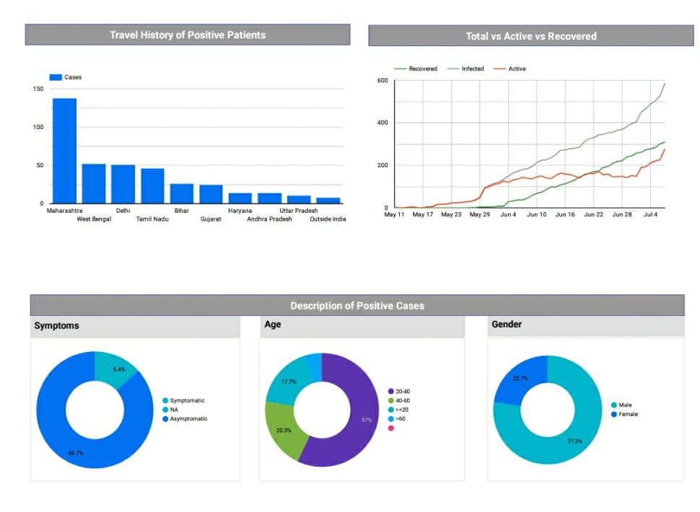Click the >60 age legend entry
700x512 pixels.
[397, 419]
